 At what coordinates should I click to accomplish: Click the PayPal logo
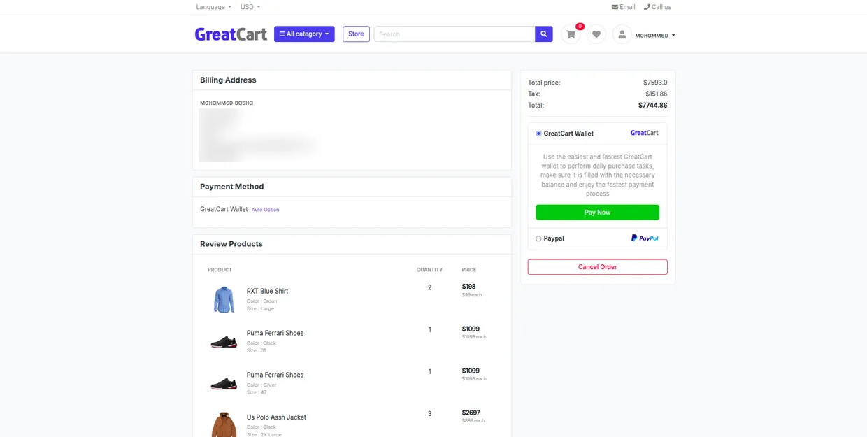point(645,238)
